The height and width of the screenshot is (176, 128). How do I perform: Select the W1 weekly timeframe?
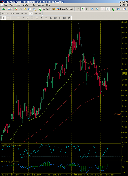tap(35, 14)
